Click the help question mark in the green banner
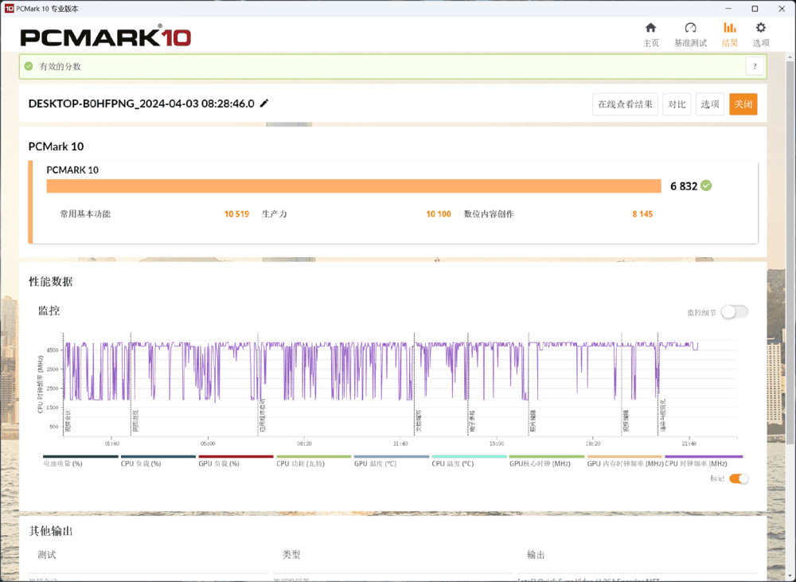796x582 pixels. [x=755, y=66]
